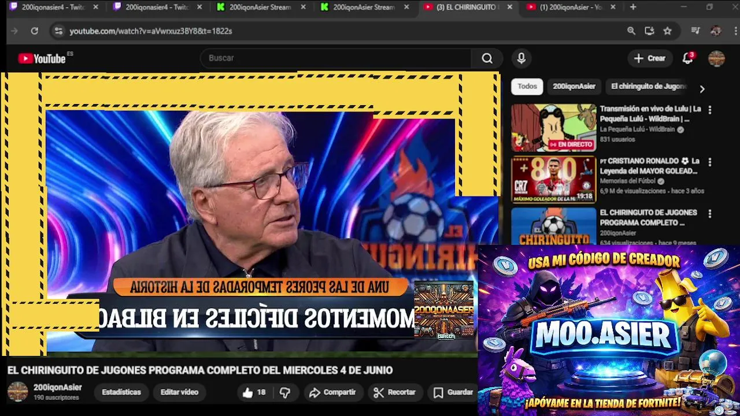Screen dimensions: 740x416
Task: Select El chiringuito de Jugones chip
Action: pos(649,87)
